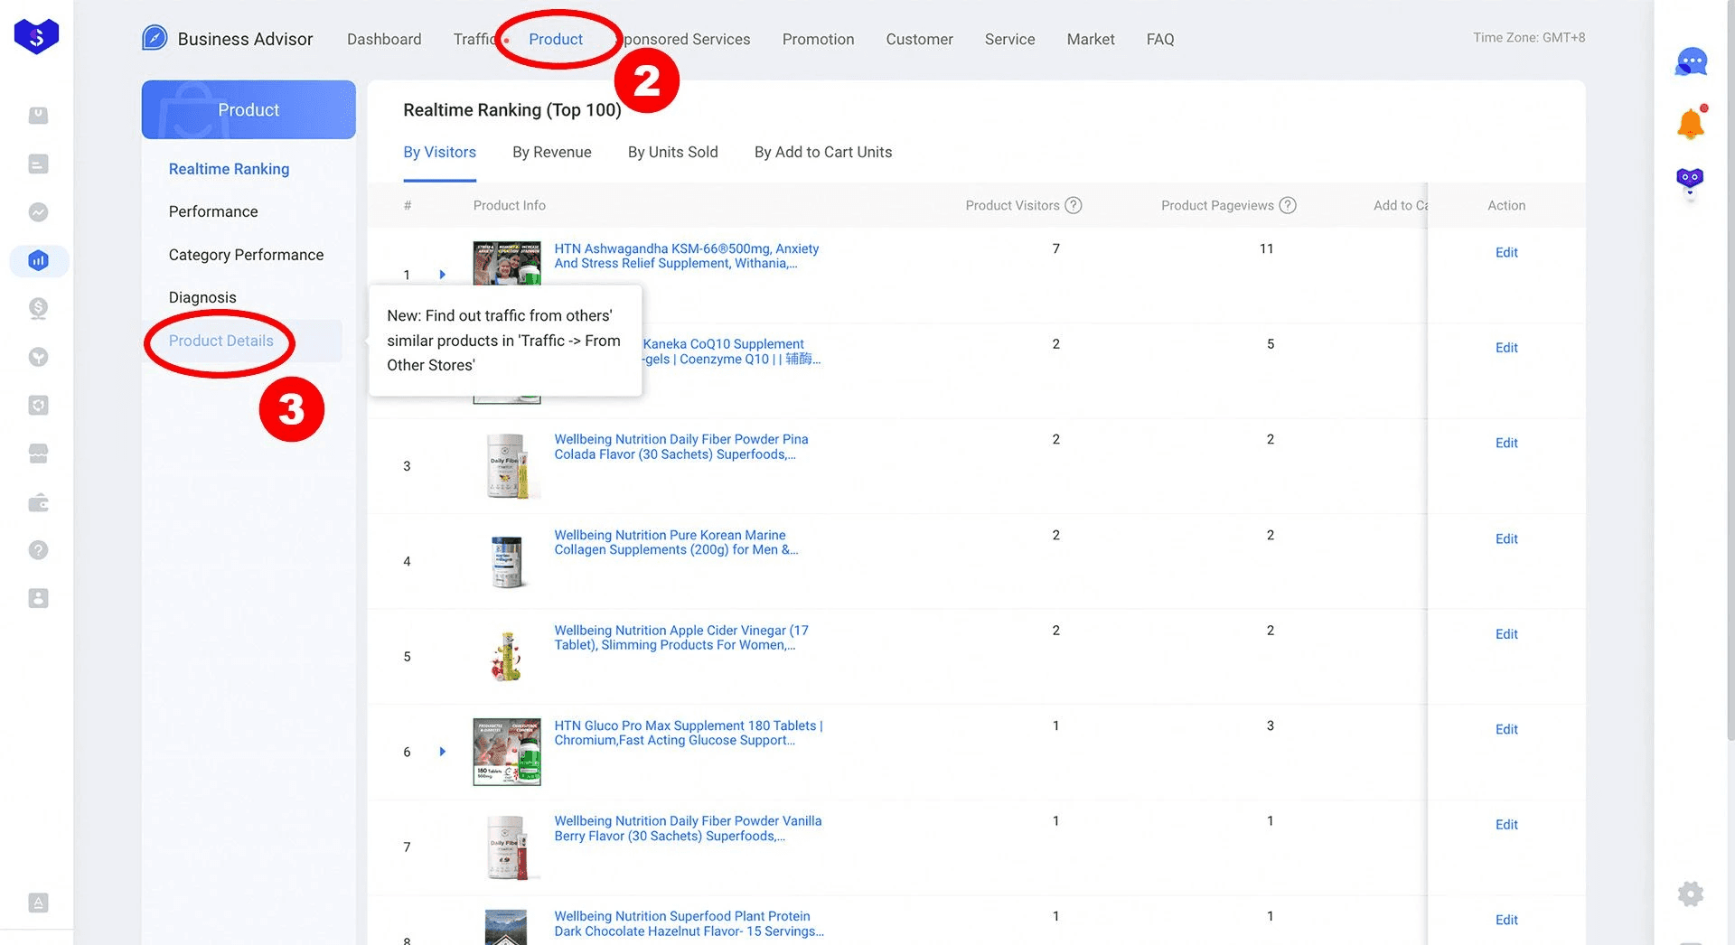Open the account person icon in sidebar
1735x945 pixels.
38,598
